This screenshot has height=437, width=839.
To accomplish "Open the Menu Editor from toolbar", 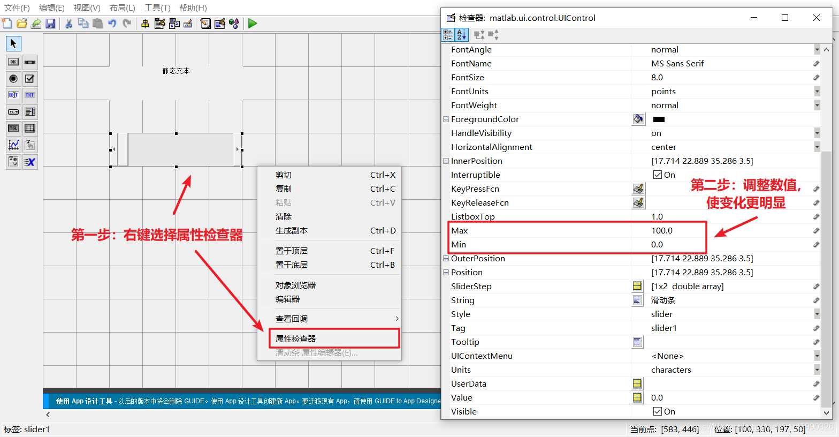I will (x=159, y=23).
